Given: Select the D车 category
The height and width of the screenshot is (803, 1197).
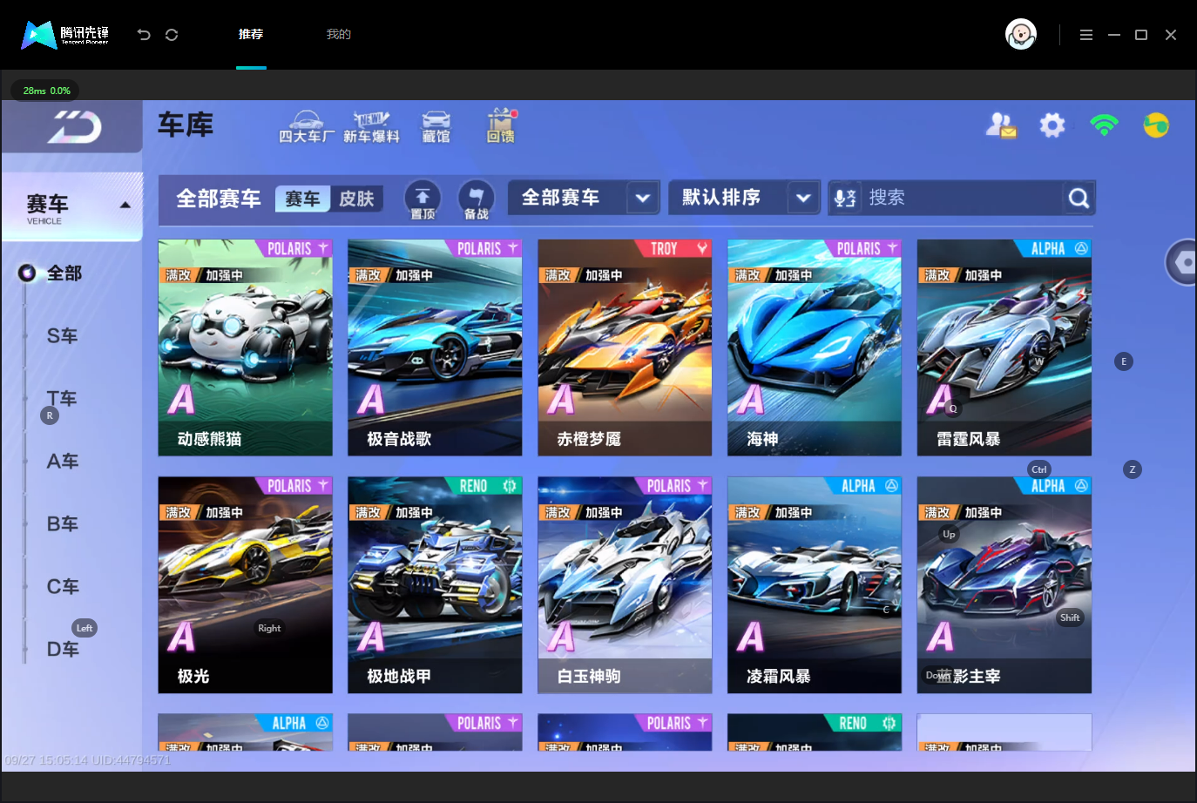Looking at the screenshot, I should (63, 650).
